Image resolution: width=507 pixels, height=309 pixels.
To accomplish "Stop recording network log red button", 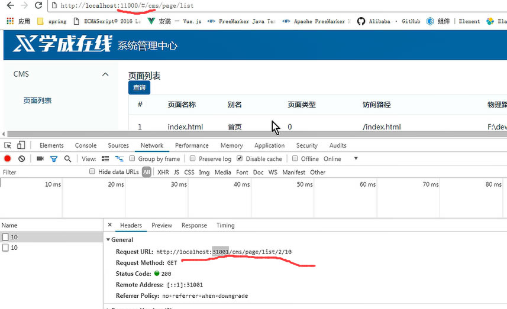I will coord(8,158).
